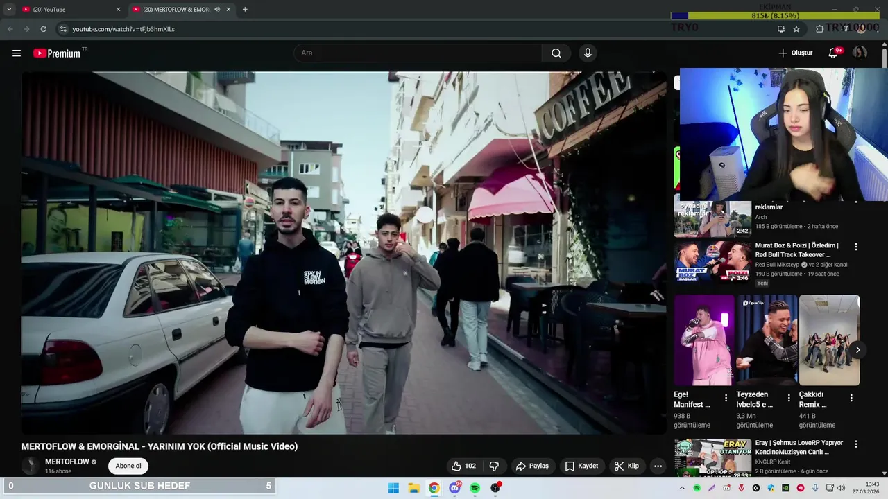Open the Eray Şehmus video thumbnail
888x499 pixels.
(x=712, y=457)
